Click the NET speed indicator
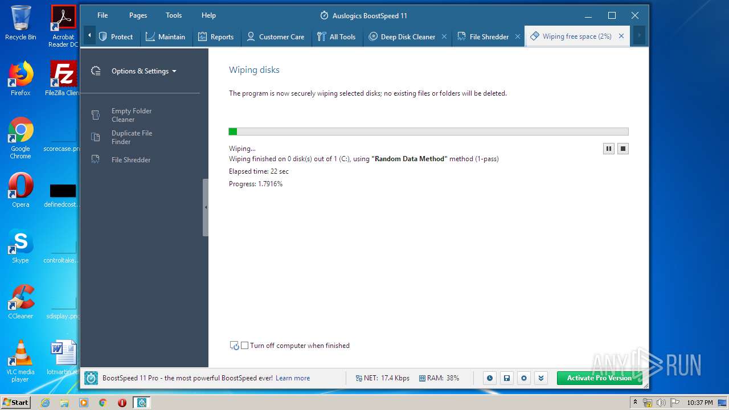 [x=382, y=378]
